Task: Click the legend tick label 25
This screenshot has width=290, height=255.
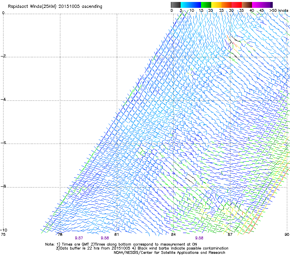Action: [221, 11]
